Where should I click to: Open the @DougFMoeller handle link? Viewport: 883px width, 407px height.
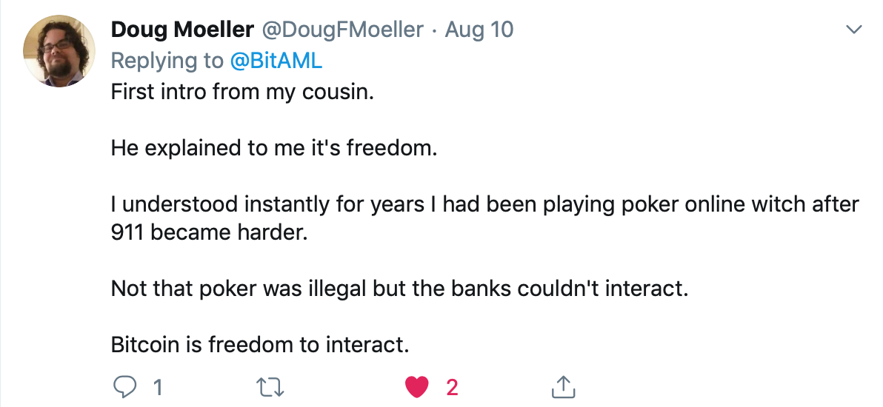coord(343,30)
